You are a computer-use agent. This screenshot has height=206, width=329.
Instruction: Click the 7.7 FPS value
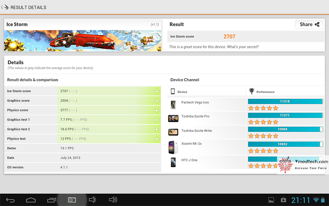66,119
